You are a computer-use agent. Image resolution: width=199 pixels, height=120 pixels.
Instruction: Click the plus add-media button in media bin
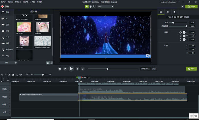pos(16,63)
